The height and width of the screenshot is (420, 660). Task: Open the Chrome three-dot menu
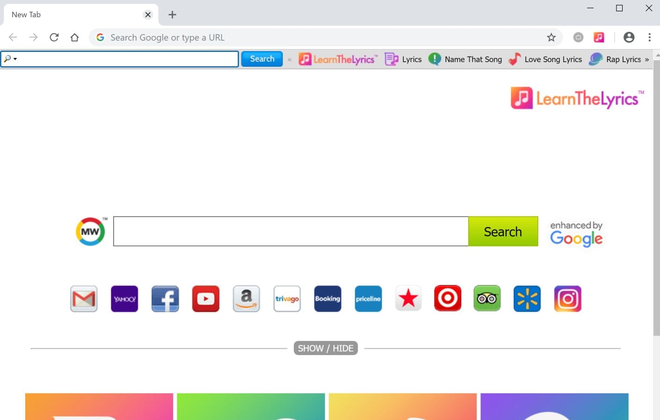coord(650,37)
